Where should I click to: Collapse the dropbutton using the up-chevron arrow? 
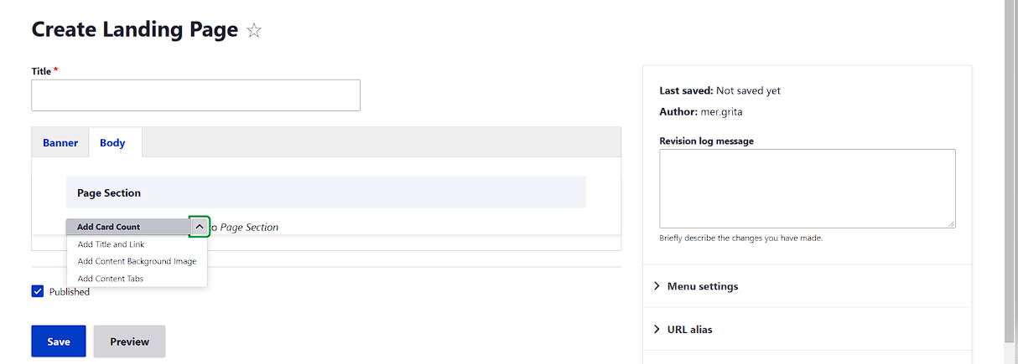[x=200, y=227]
